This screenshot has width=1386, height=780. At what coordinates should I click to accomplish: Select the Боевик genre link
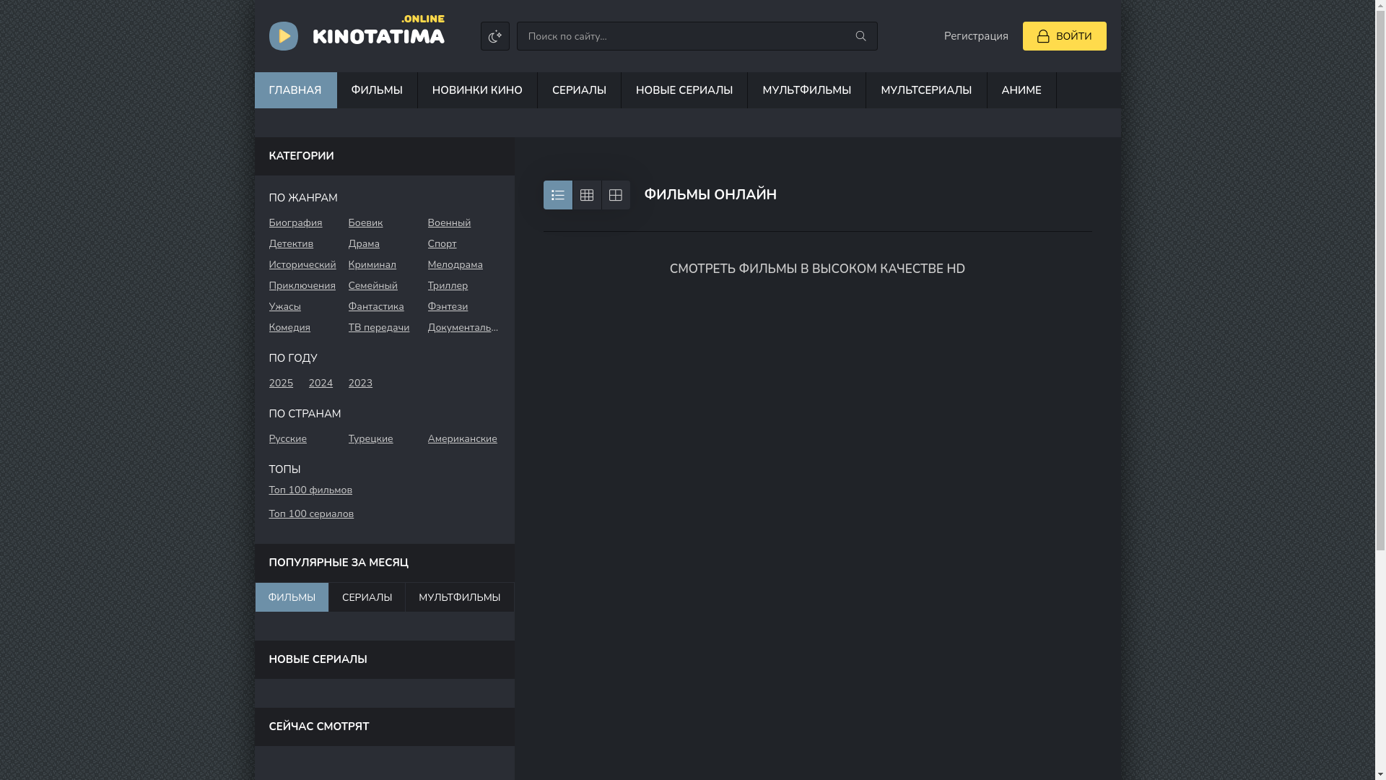(365, 223)
